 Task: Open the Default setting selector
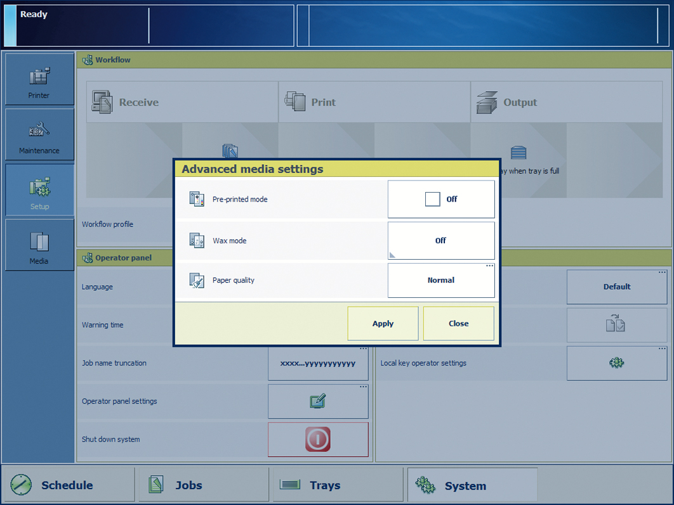tap(616, 287)
